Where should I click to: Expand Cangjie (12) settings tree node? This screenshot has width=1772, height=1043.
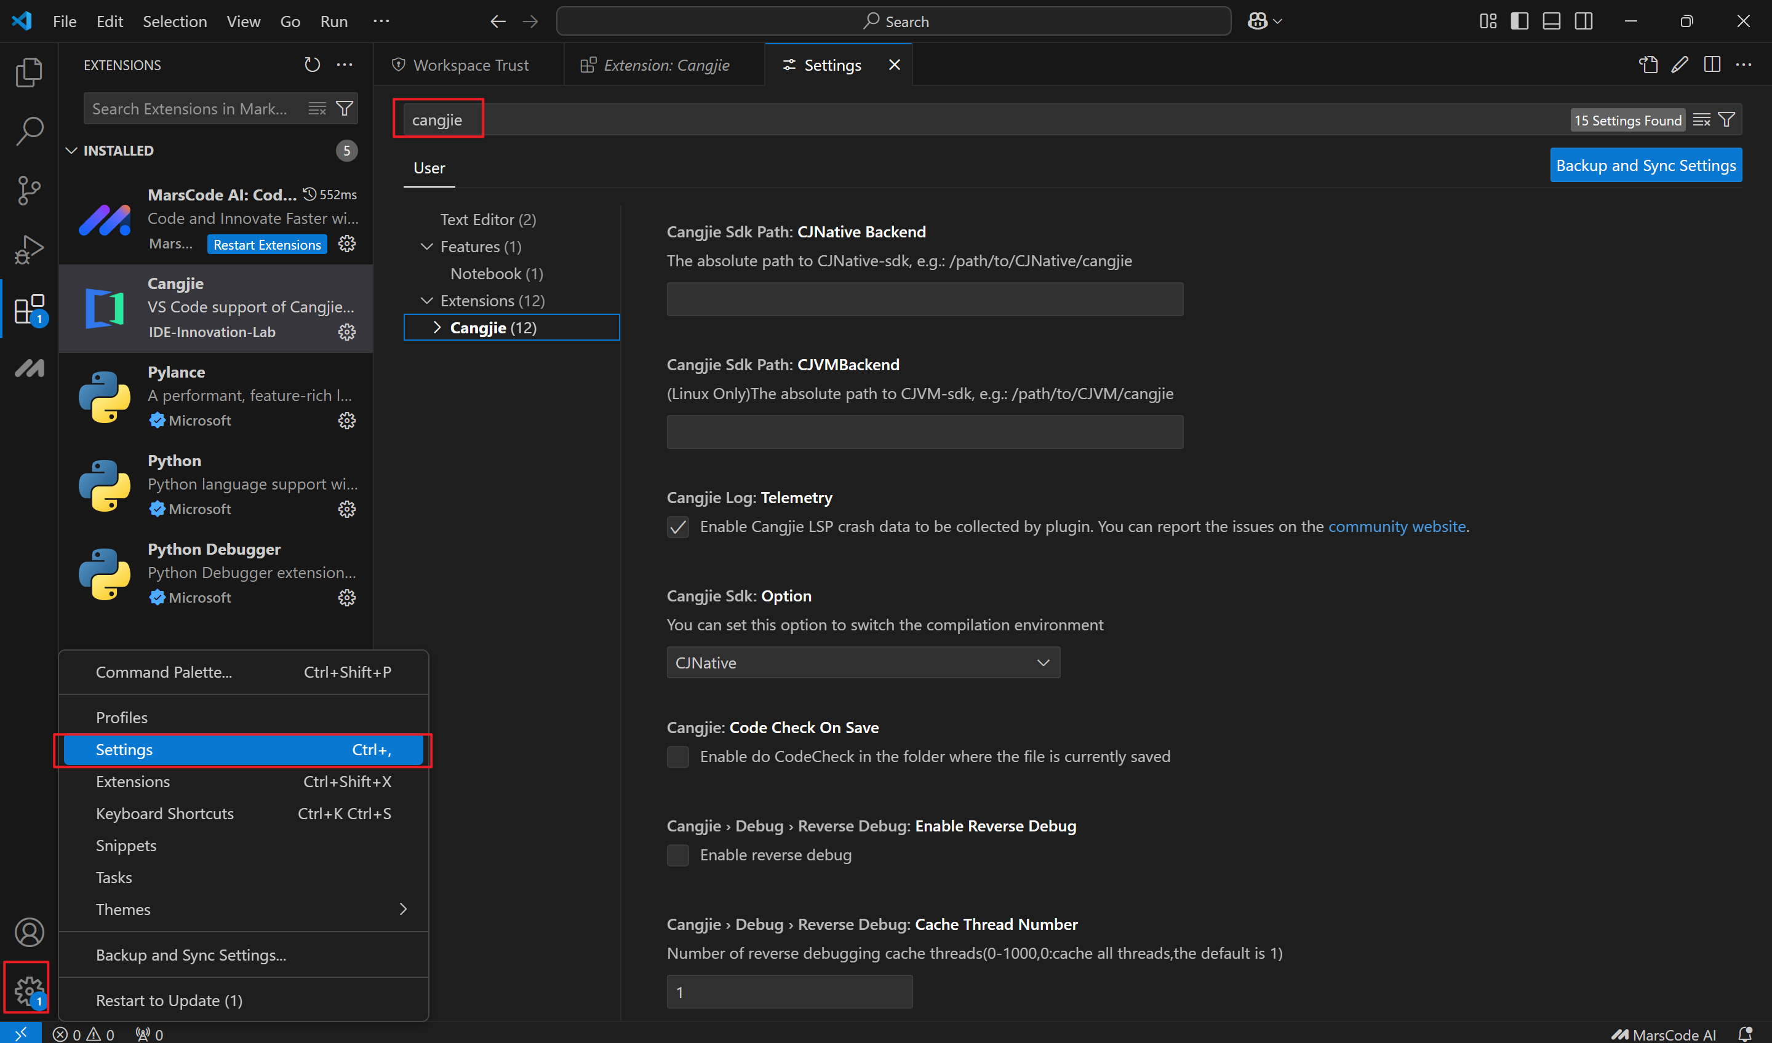(x=437, y=328)
